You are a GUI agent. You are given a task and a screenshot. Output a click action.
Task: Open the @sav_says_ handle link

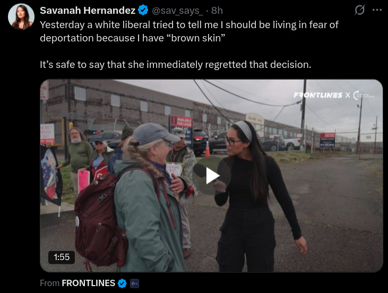177,11
